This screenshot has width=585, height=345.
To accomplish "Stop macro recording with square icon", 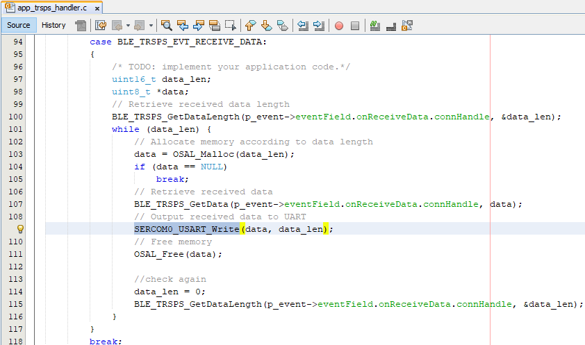I will pyautogui.click(x=355, y=26).
